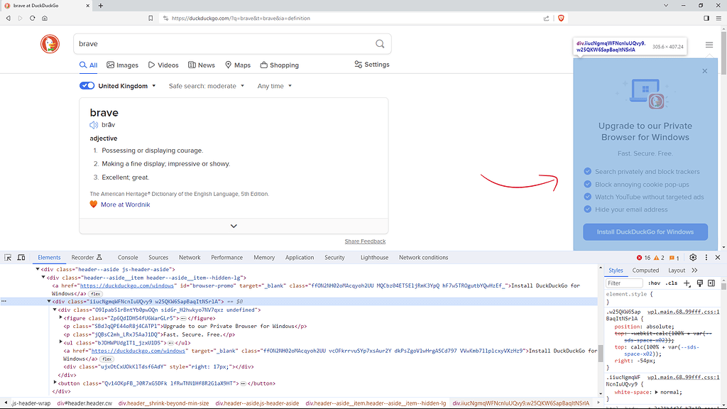This screenshot has height=409, width=727.
Task: Click the new style rule plus icon
Action: click(x=687, y=283)
